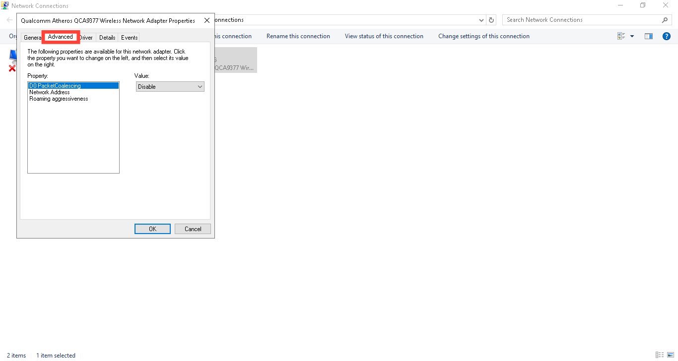This screenshot has height=361, width=678.
Task: Click the search magnifier icon
Action: (x=665, y=20)
